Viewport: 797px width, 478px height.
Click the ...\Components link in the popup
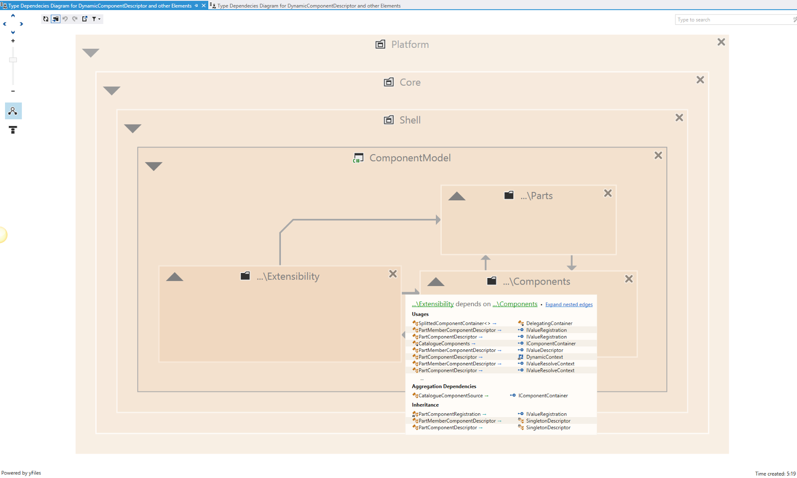(x=515, y=304)
